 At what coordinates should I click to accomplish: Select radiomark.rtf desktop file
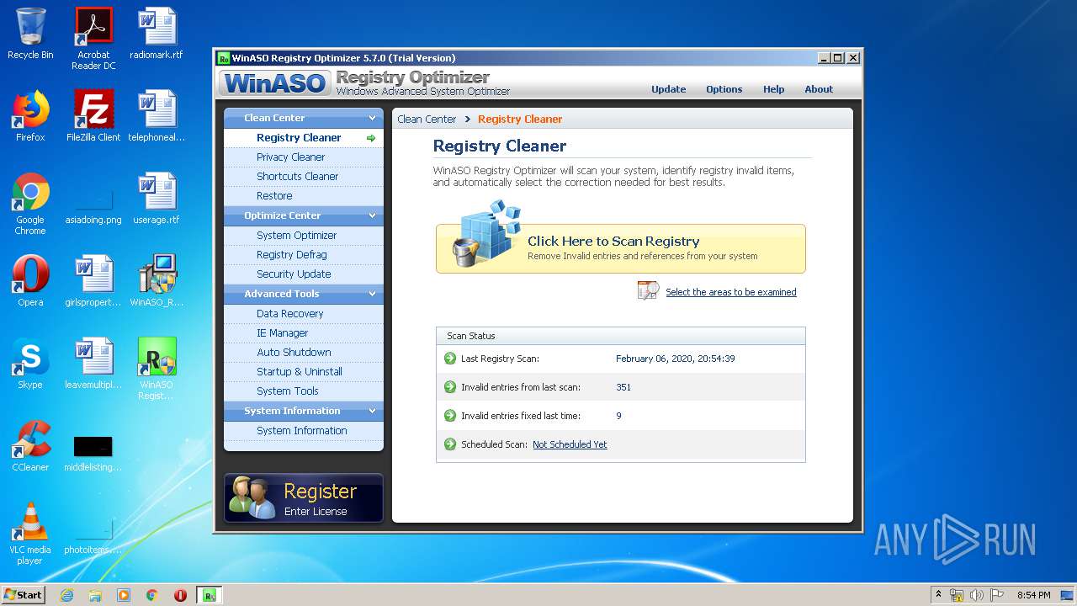tap(157, 34)
